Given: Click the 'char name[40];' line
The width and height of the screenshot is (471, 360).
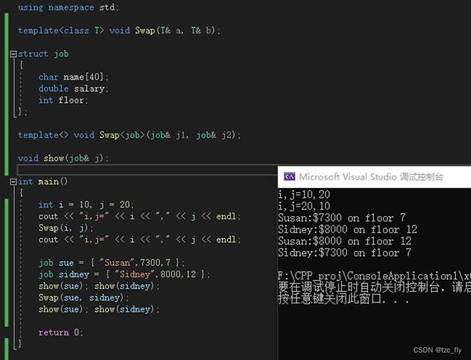Looking at the screenshot, I should (x=73, y=77).
